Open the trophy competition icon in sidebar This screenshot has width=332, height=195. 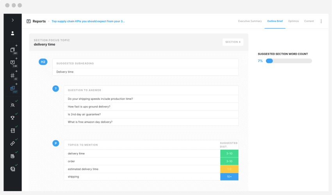click(12, 118)
